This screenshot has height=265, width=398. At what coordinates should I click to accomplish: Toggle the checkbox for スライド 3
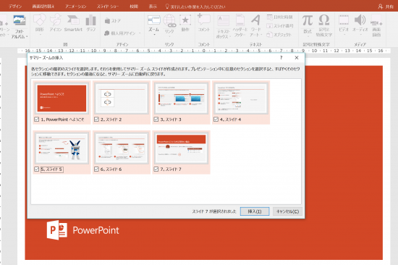click(x=156, y=119)
